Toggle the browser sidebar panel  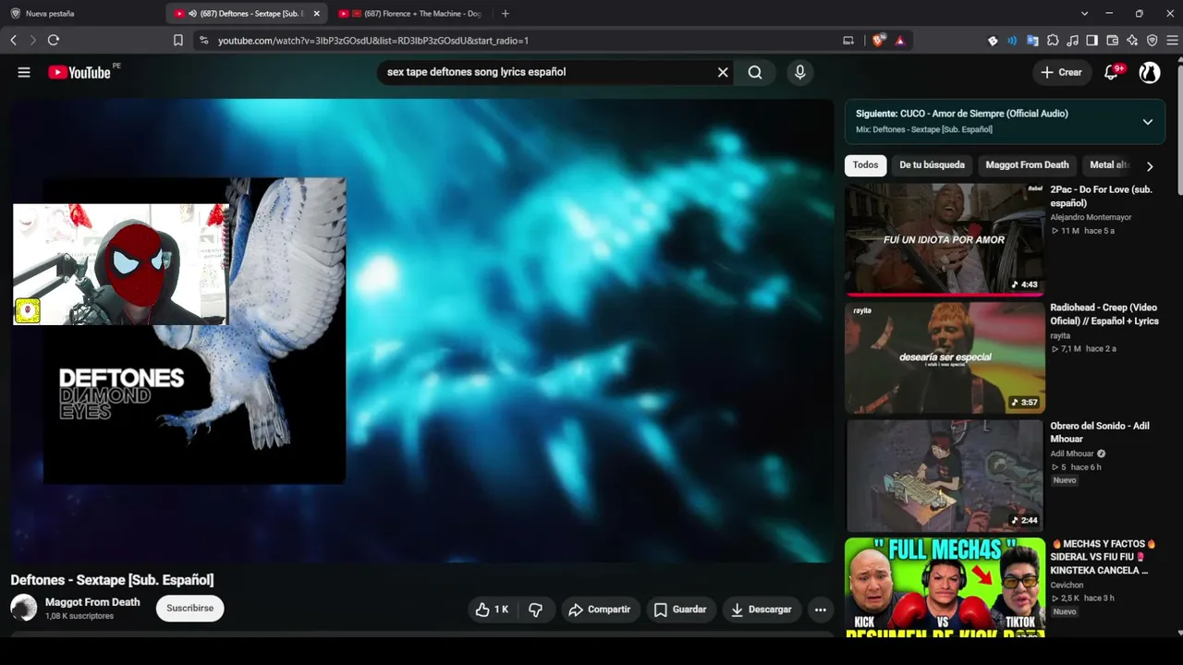tap(1092, 41)
